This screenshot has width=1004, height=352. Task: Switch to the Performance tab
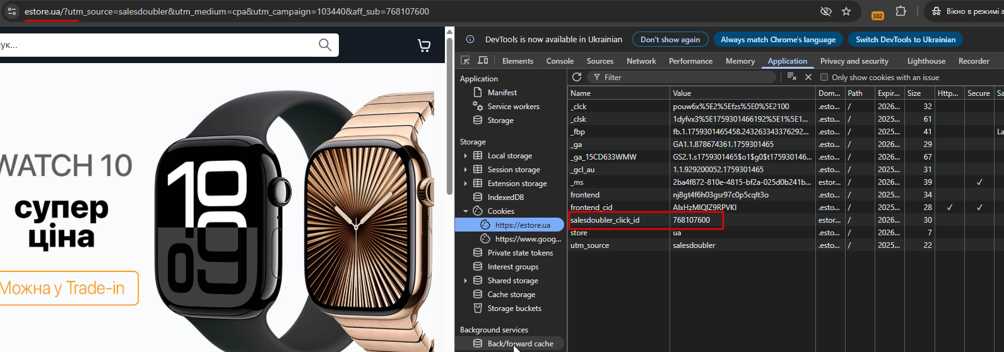pos(690,61)
